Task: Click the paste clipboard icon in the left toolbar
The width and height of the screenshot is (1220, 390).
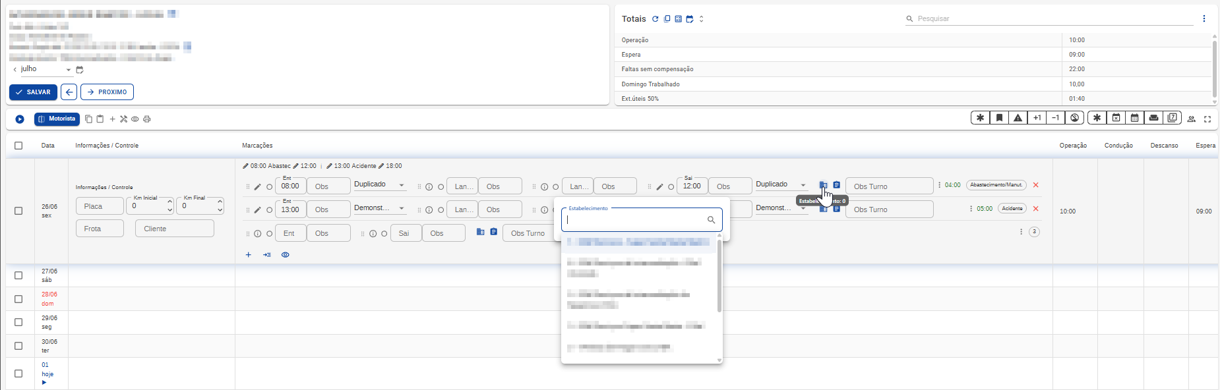Action: coord(100,119)
